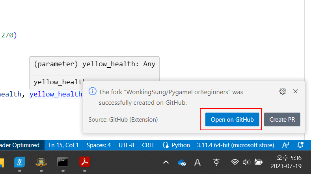Toggle the IME input mode A
Viewport: 311px width, 174px height.
click(197, 163)
